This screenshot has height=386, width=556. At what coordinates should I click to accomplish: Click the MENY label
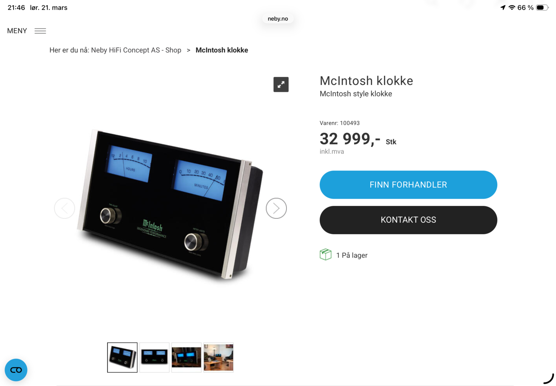[17, 31]
